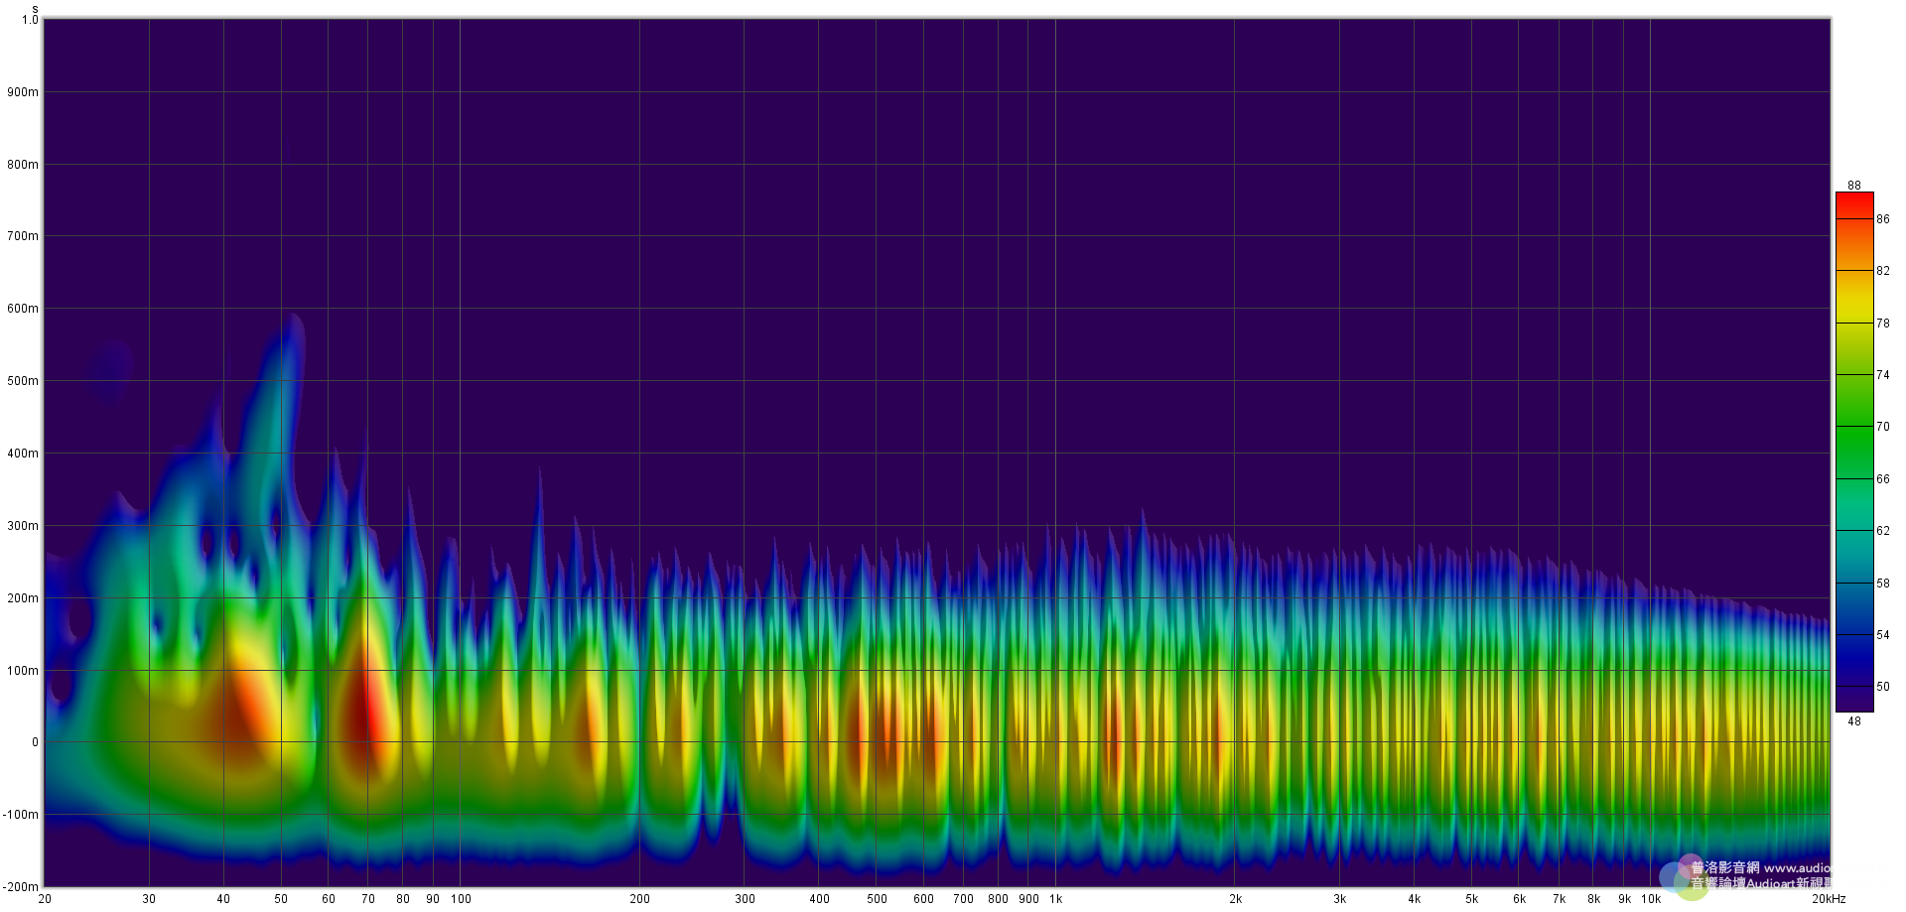
Task: Click the 300m time axis label
Action: 23,526
